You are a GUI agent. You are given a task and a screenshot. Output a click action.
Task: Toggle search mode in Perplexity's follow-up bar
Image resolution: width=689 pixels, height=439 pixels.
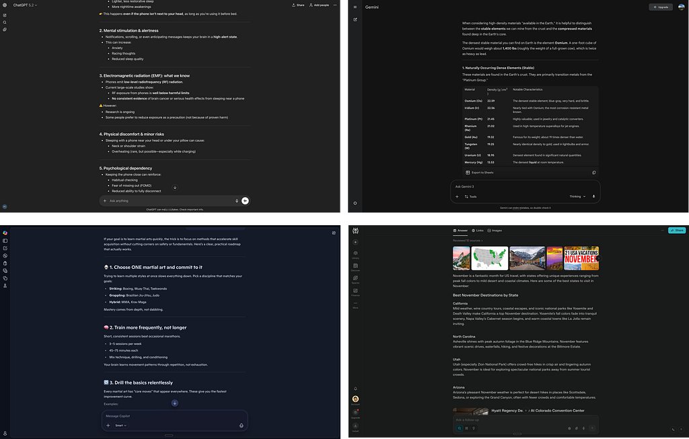click(459, 428)
